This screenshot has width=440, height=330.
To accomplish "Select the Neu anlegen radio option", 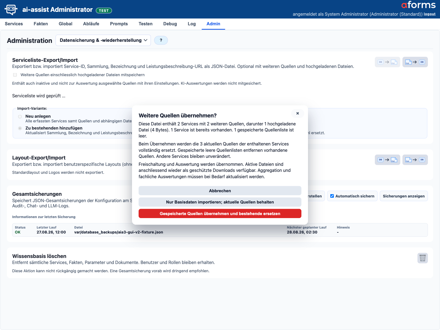I will 20,117.
